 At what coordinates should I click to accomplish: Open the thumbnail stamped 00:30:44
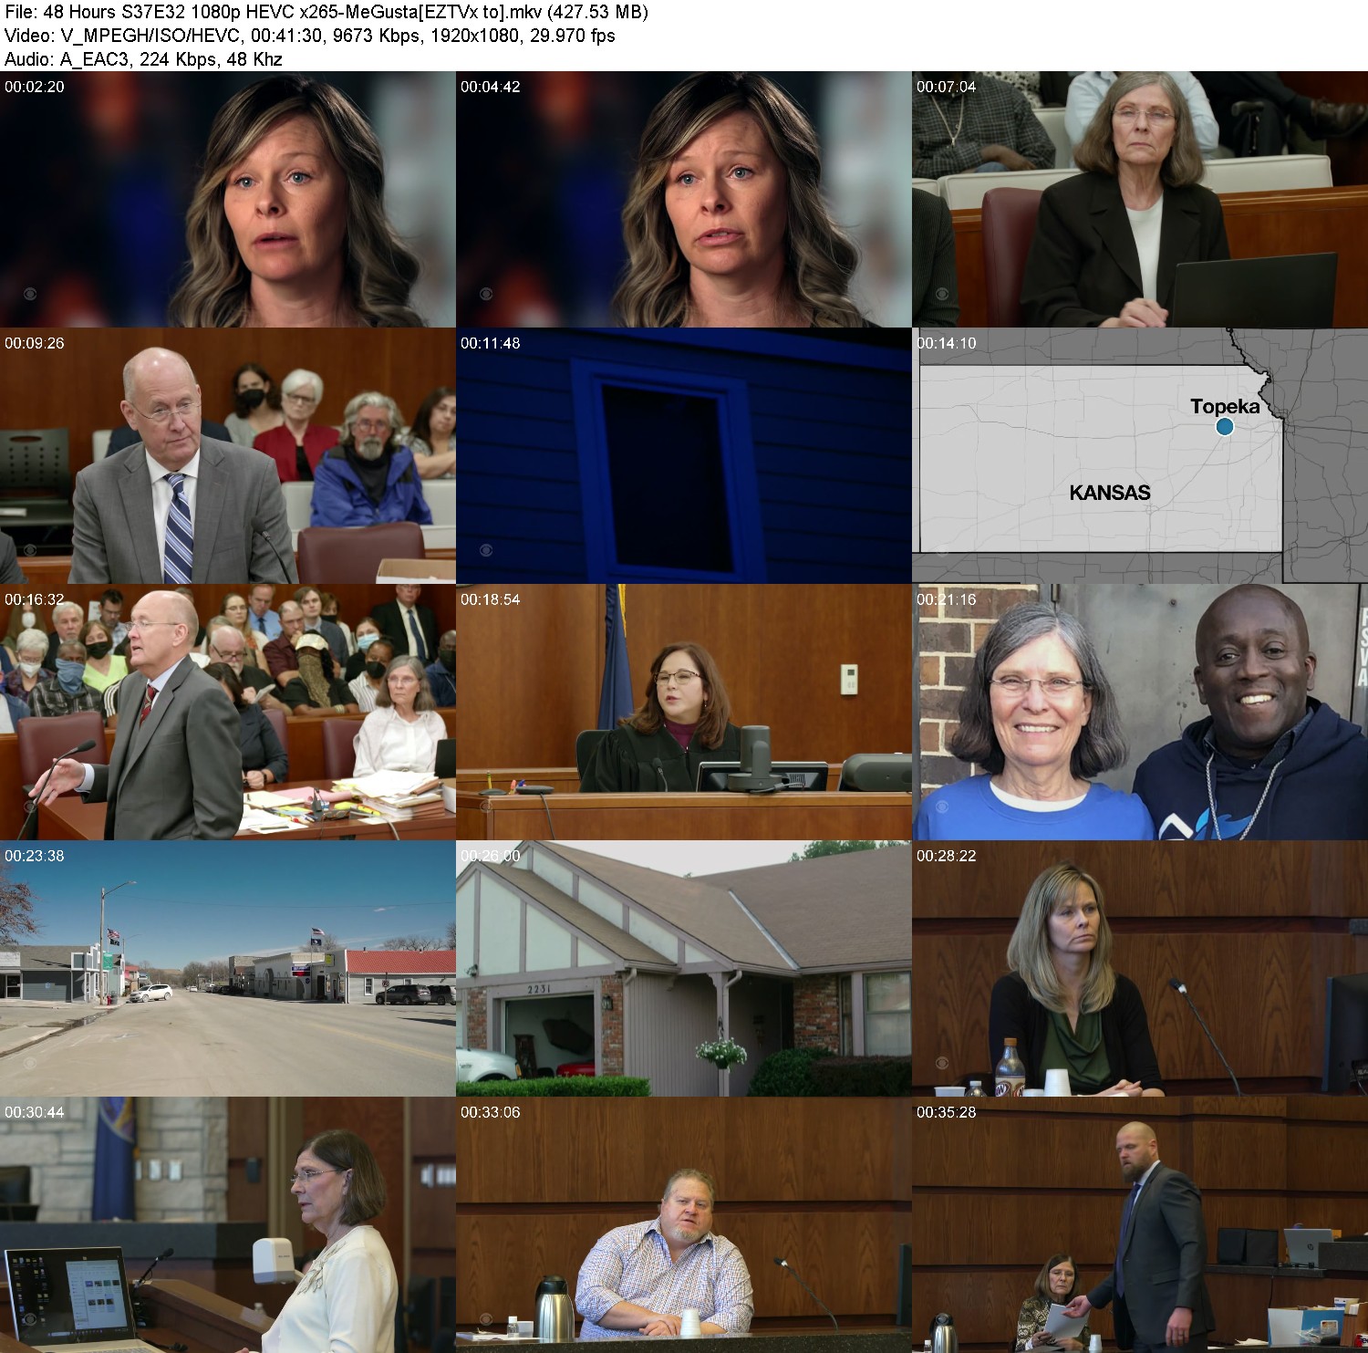coord(228,1225)
